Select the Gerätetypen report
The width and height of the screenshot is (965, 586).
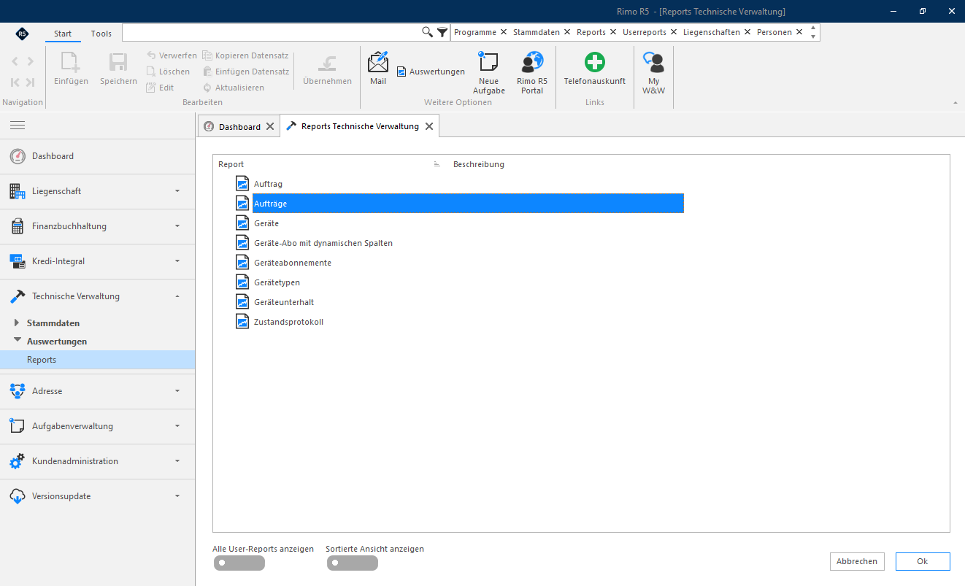[277, 282]
